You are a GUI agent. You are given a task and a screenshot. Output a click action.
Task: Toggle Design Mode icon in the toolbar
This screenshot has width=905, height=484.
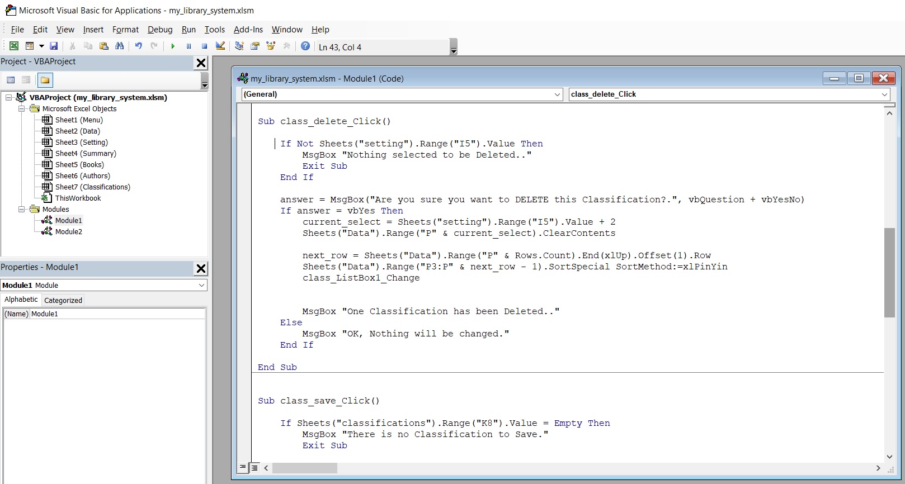220,46
